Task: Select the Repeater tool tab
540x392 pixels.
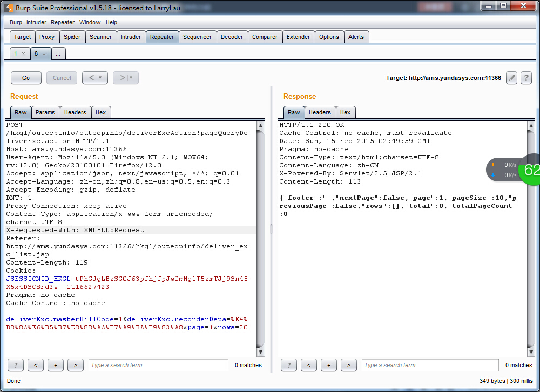Action: (162, 37)
